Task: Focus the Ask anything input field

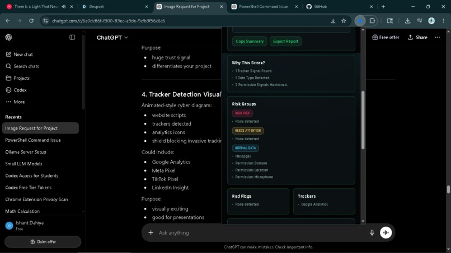Action: click(260, 232)
